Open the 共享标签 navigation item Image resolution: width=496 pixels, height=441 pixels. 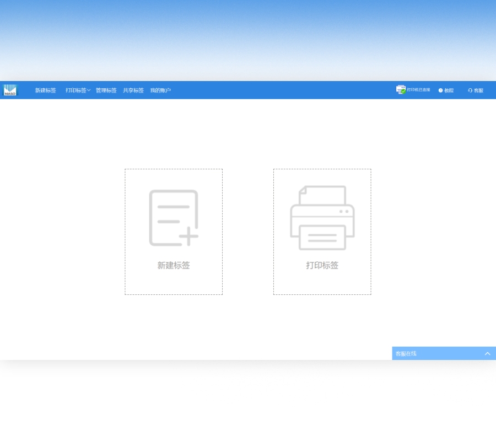(133, 90)
